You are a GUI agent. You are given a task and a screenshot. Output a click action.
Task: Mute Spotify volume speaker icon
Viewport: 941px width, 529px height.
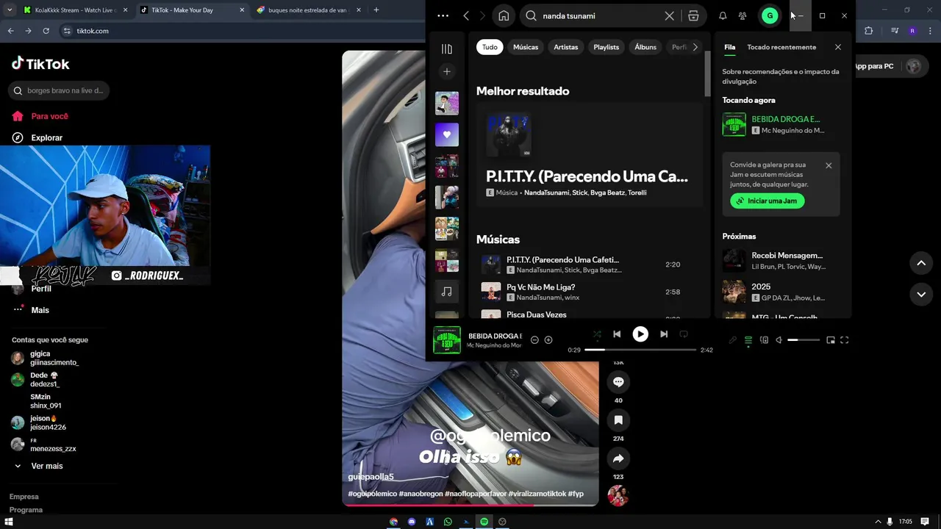[x=779, y=340]
